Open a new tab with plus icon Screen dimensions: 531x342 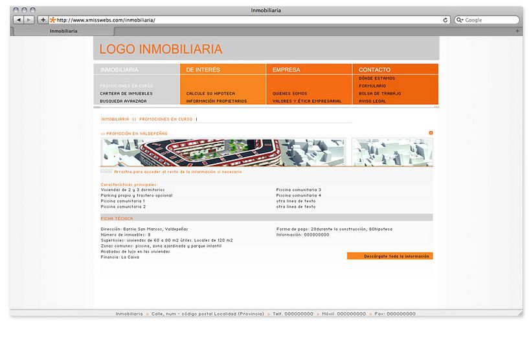517,31
